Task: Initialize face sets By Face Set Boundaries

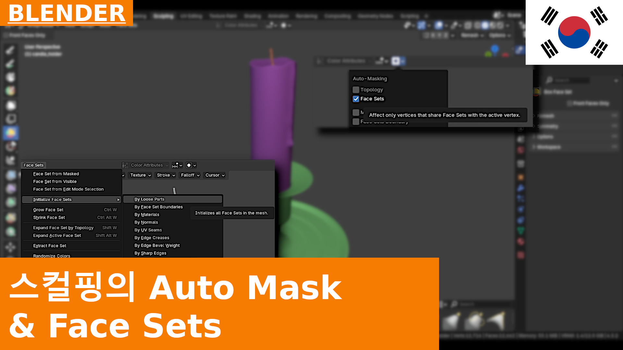Action: click(x=158, y=207)
